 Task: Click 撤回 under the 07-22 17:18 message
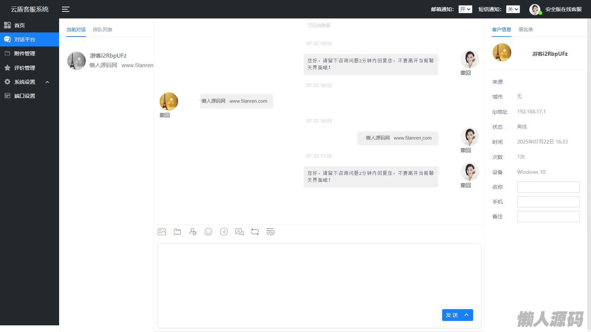[x=465, y=185]
